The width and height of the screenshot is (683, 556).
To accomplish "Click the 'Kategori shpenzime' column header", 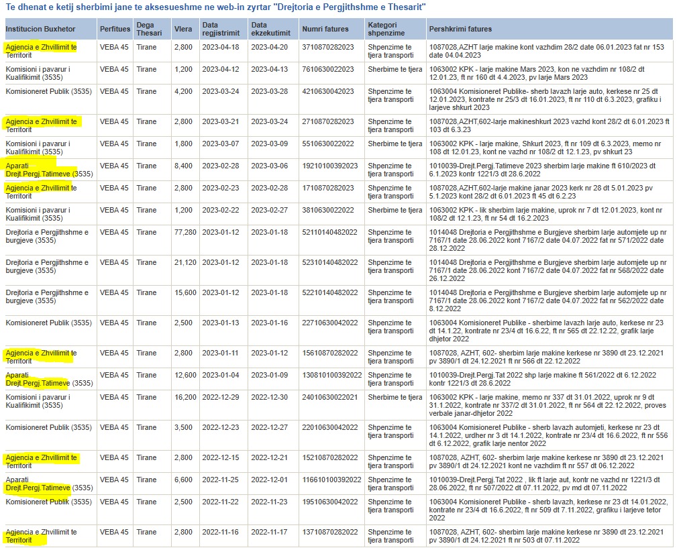I will pyautogui.click(x=386, y=30).
